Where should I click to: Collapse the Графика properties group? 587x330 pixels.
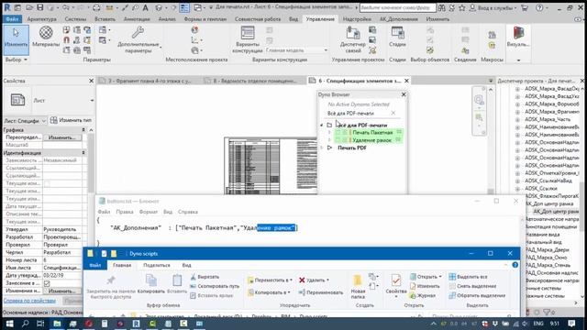tap(83, 130)
